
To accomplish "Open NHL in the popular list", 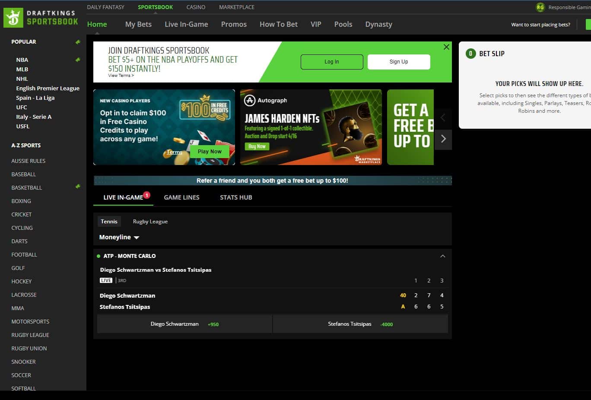I will pyautogui.click(x=22, y=79).
